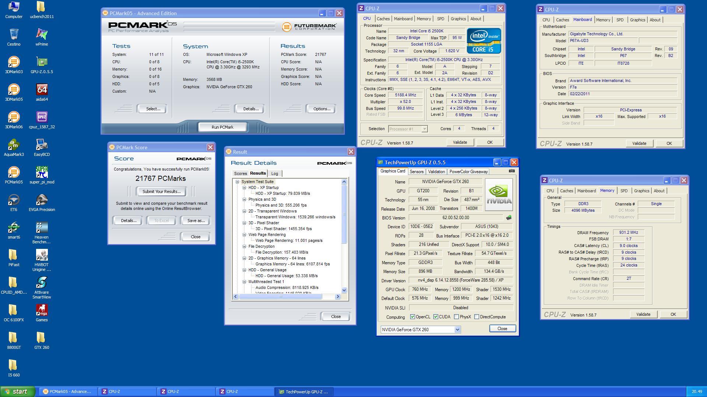Click Details... under System in PCMark05
Screen dimensions: 707x397
pyautogui.click(x=250, y=109)
